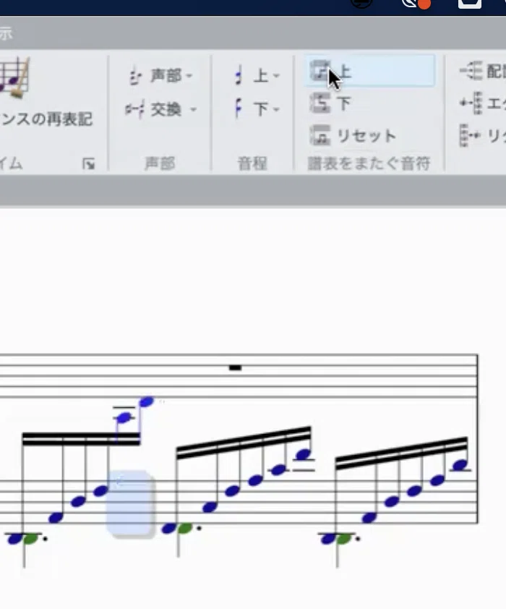Select highest note of second beamed group
Viewport: 506px width, 609px height.
click(x=303, y=454)
